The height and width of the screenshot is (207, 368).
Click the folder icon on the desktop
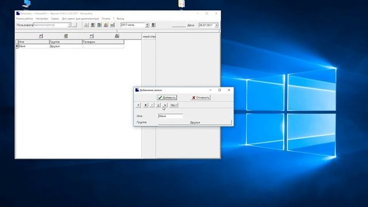tap(182, 4)
